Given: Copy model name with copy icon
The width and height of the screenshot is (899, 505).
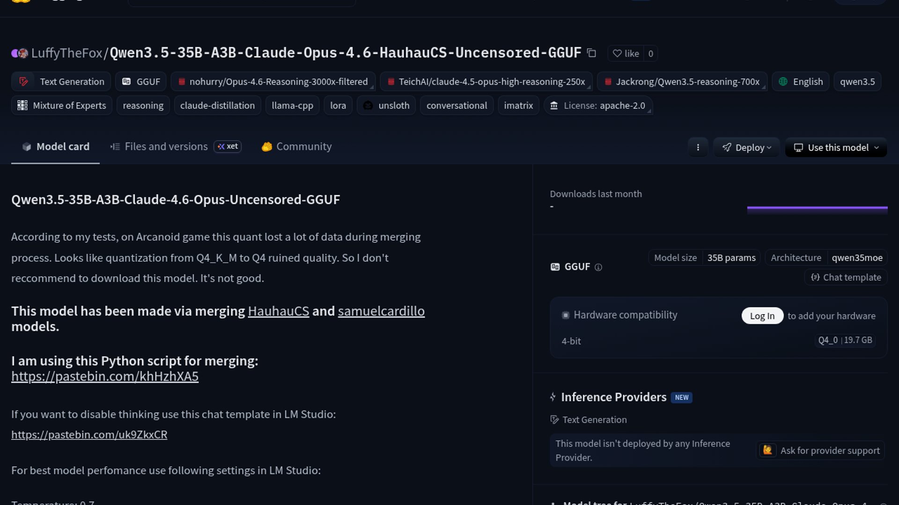Looking at the screenshot, I should [591, 53].
